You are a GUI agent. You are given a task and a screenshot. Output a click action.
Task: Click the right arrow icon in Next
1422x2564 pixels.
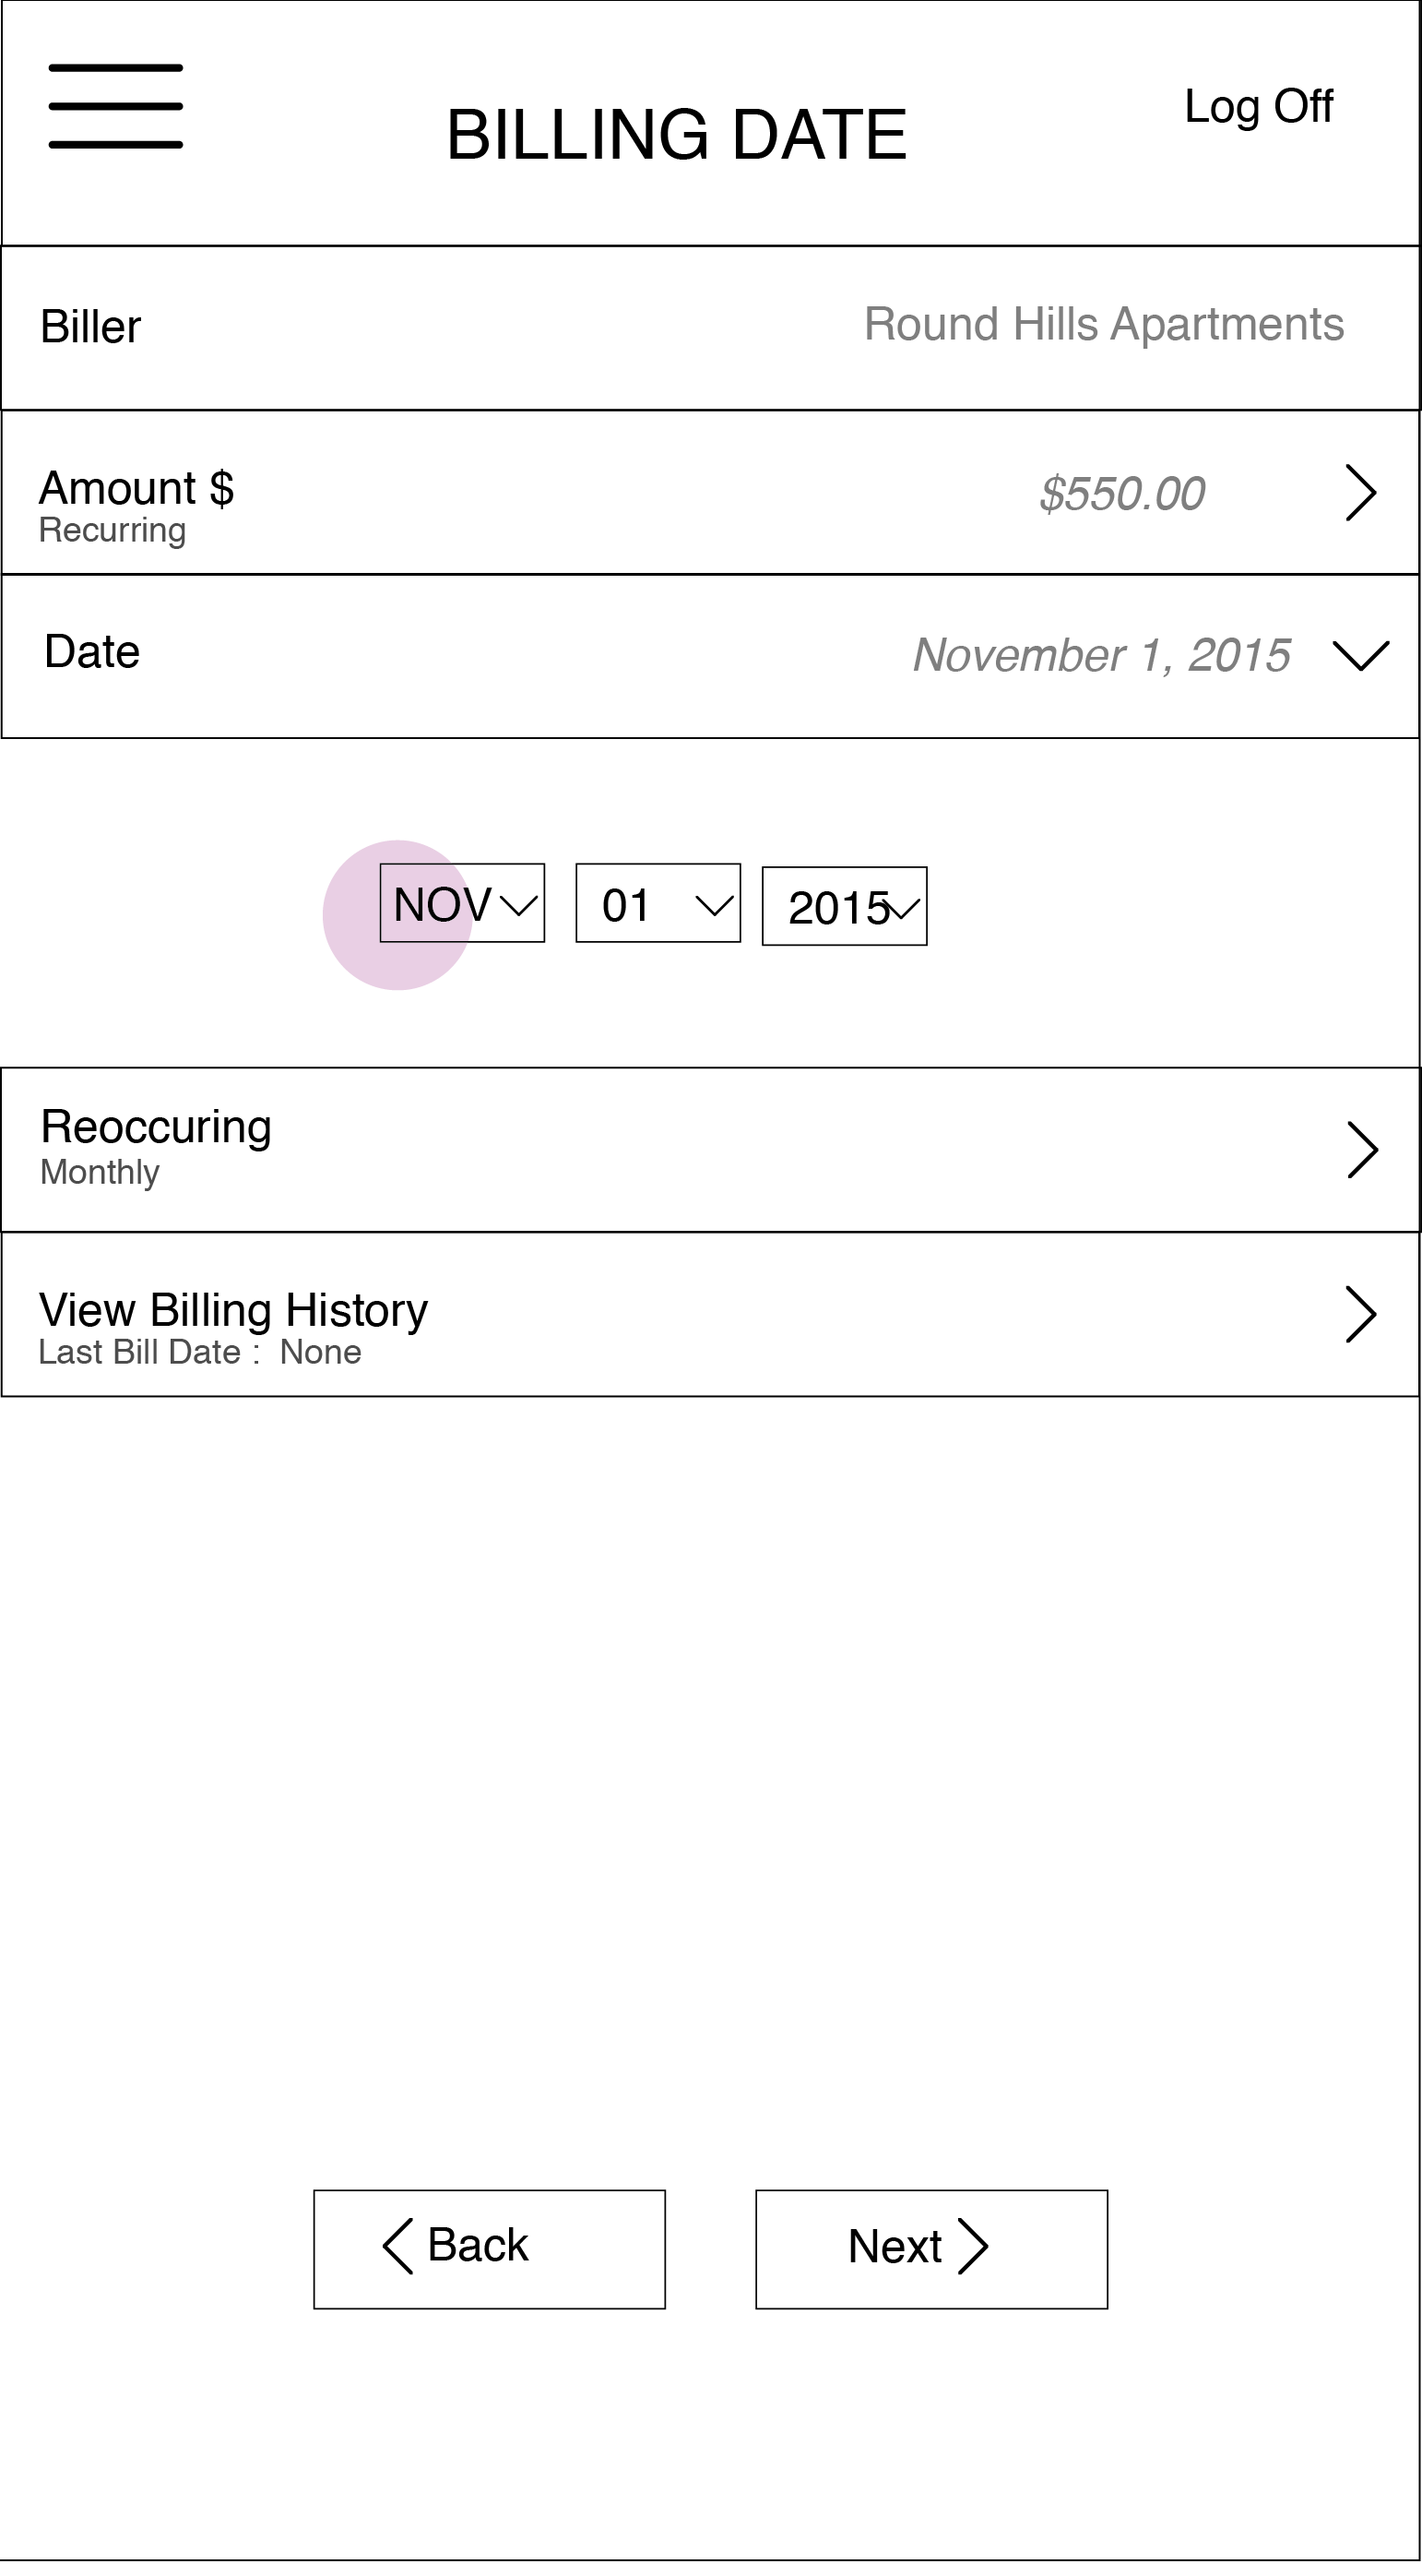tap(972, 2247)
